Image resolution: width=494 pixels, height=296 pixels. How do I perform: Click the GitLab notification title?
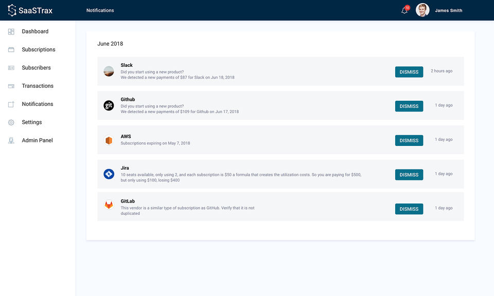pyautogui.click(x=128, y=201)
